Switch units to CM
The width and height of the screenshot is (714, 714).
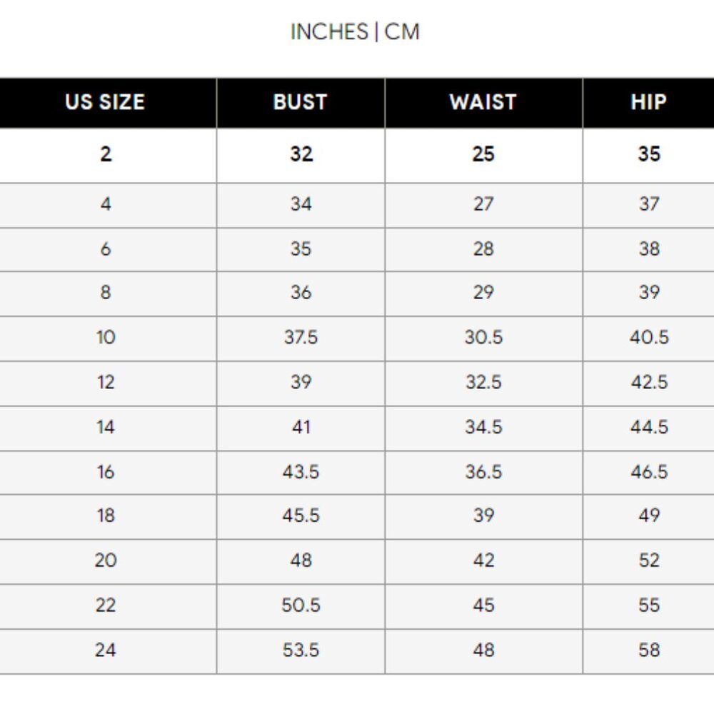[402, 32]
